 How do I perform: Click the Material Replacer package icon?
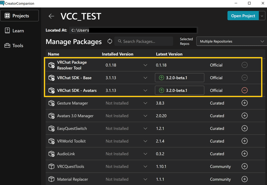[51, 179]
